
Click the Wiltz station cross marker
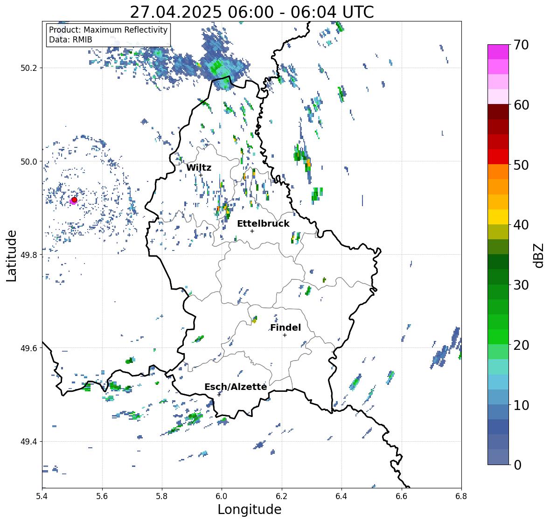201,175
